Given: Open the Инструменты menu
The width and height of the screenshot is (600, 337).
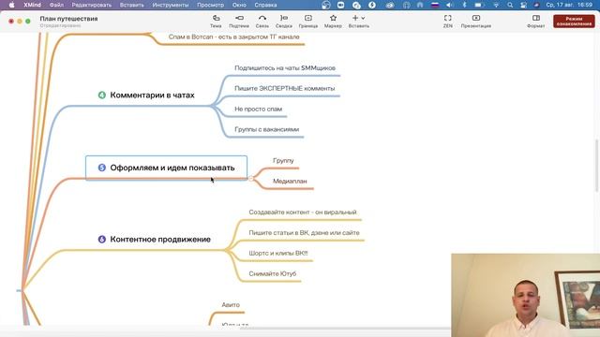Looking at the screenshot, I should click(x=171, y=5).
